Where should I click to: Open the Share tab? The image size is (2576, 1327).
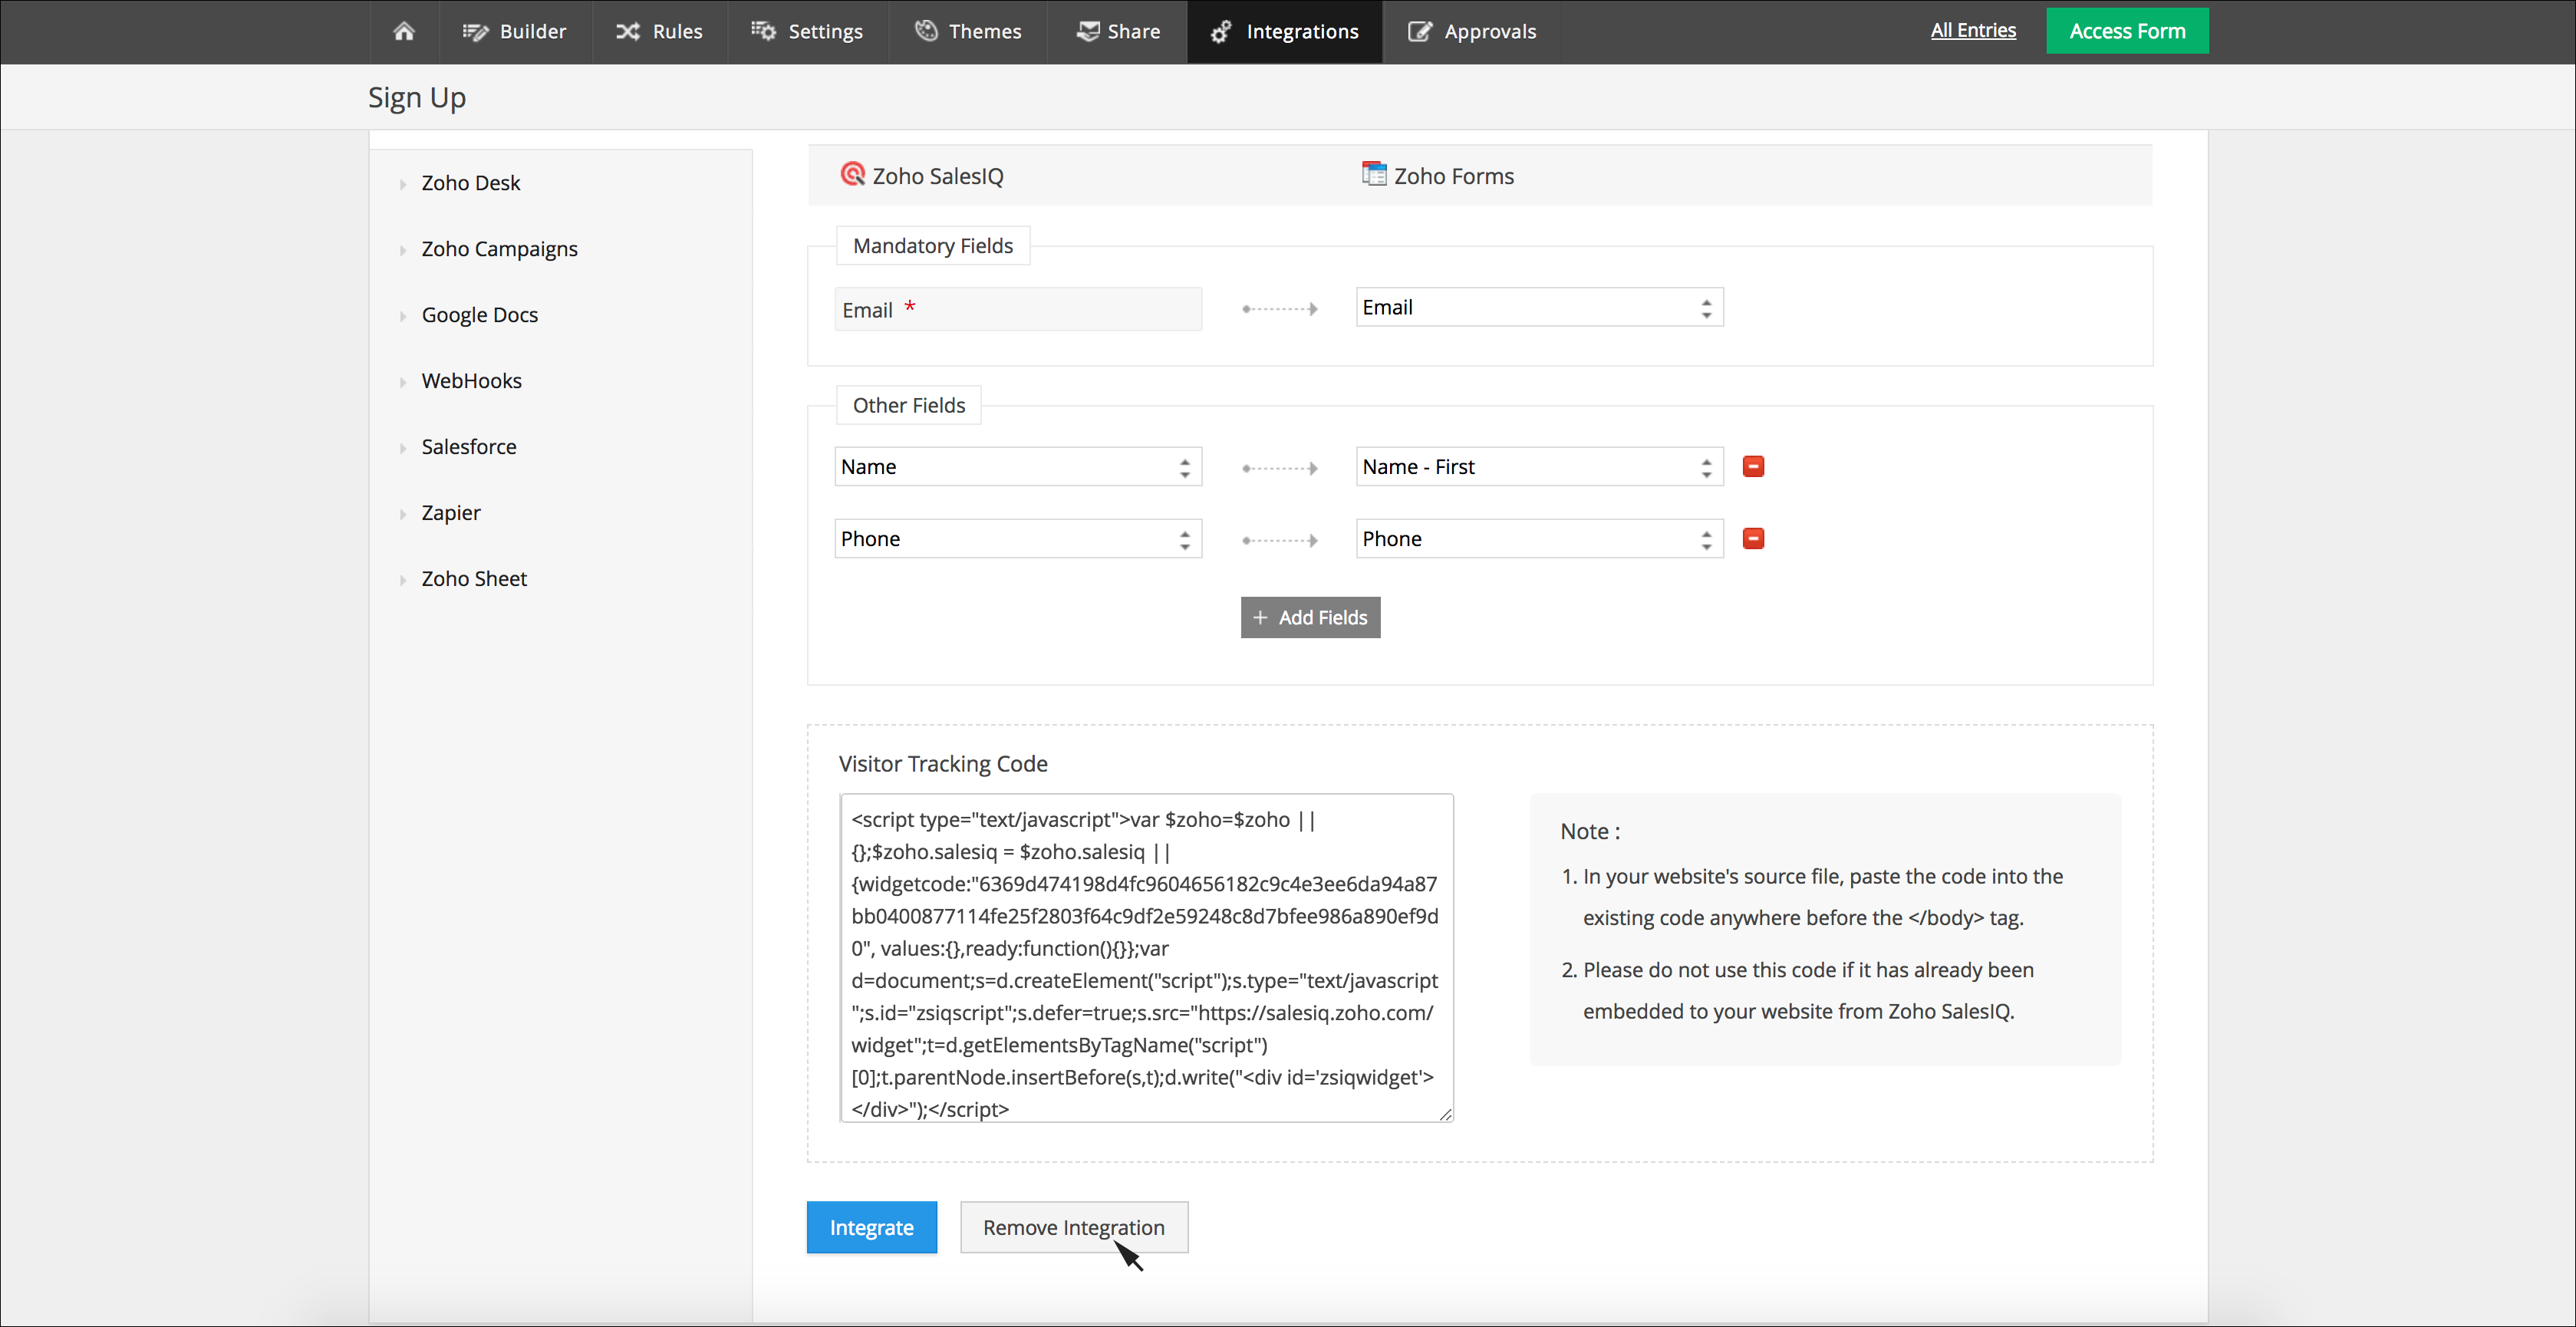(x=1117, y=31)
